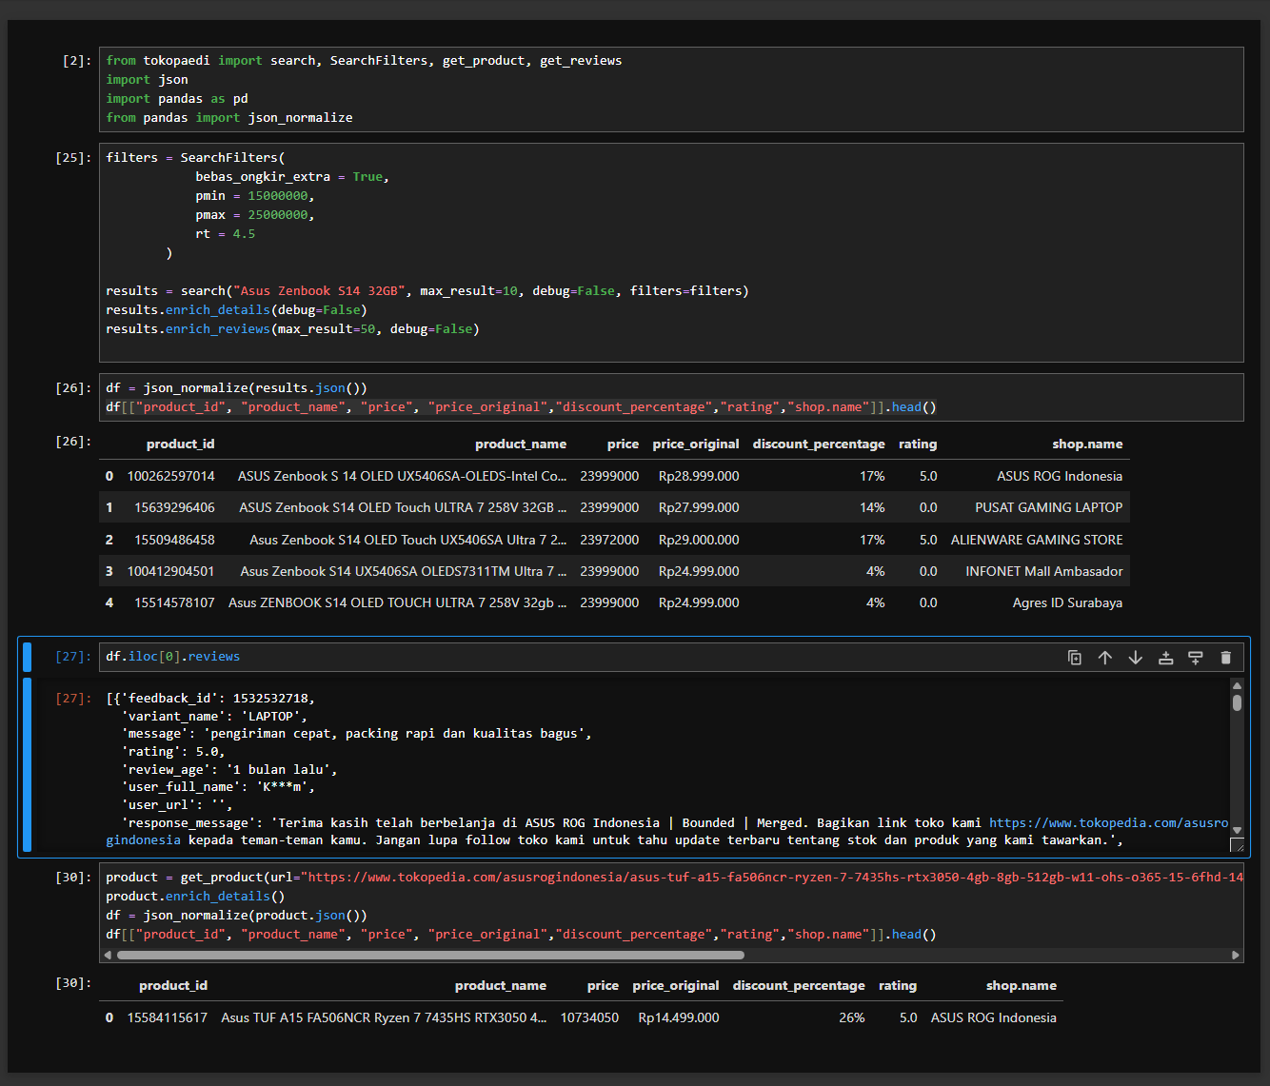The width and height of the screenshot is (1270, 1086).
Task: Click the 'review_age': '1 bulan lalu' line
Action: click(x=228, y=769)
